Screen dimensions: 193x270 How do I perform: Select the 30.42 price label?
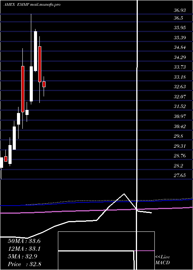[x=180, y=127]
